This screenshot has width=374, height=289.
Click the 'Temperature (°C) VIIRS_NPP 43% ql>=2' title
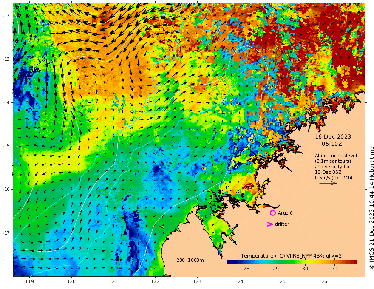(291, 256)
